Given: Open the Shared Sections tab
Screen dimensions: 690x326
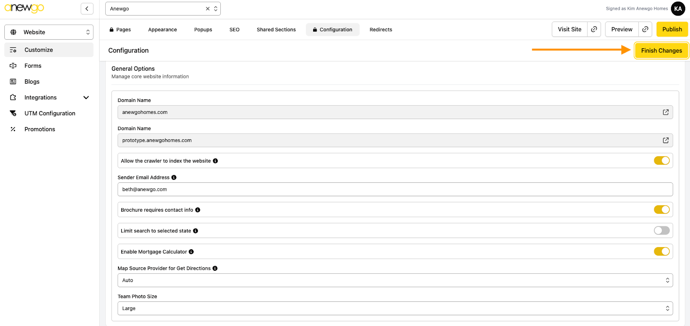Looking at the screenshot, I should click(x=276, y=30).
